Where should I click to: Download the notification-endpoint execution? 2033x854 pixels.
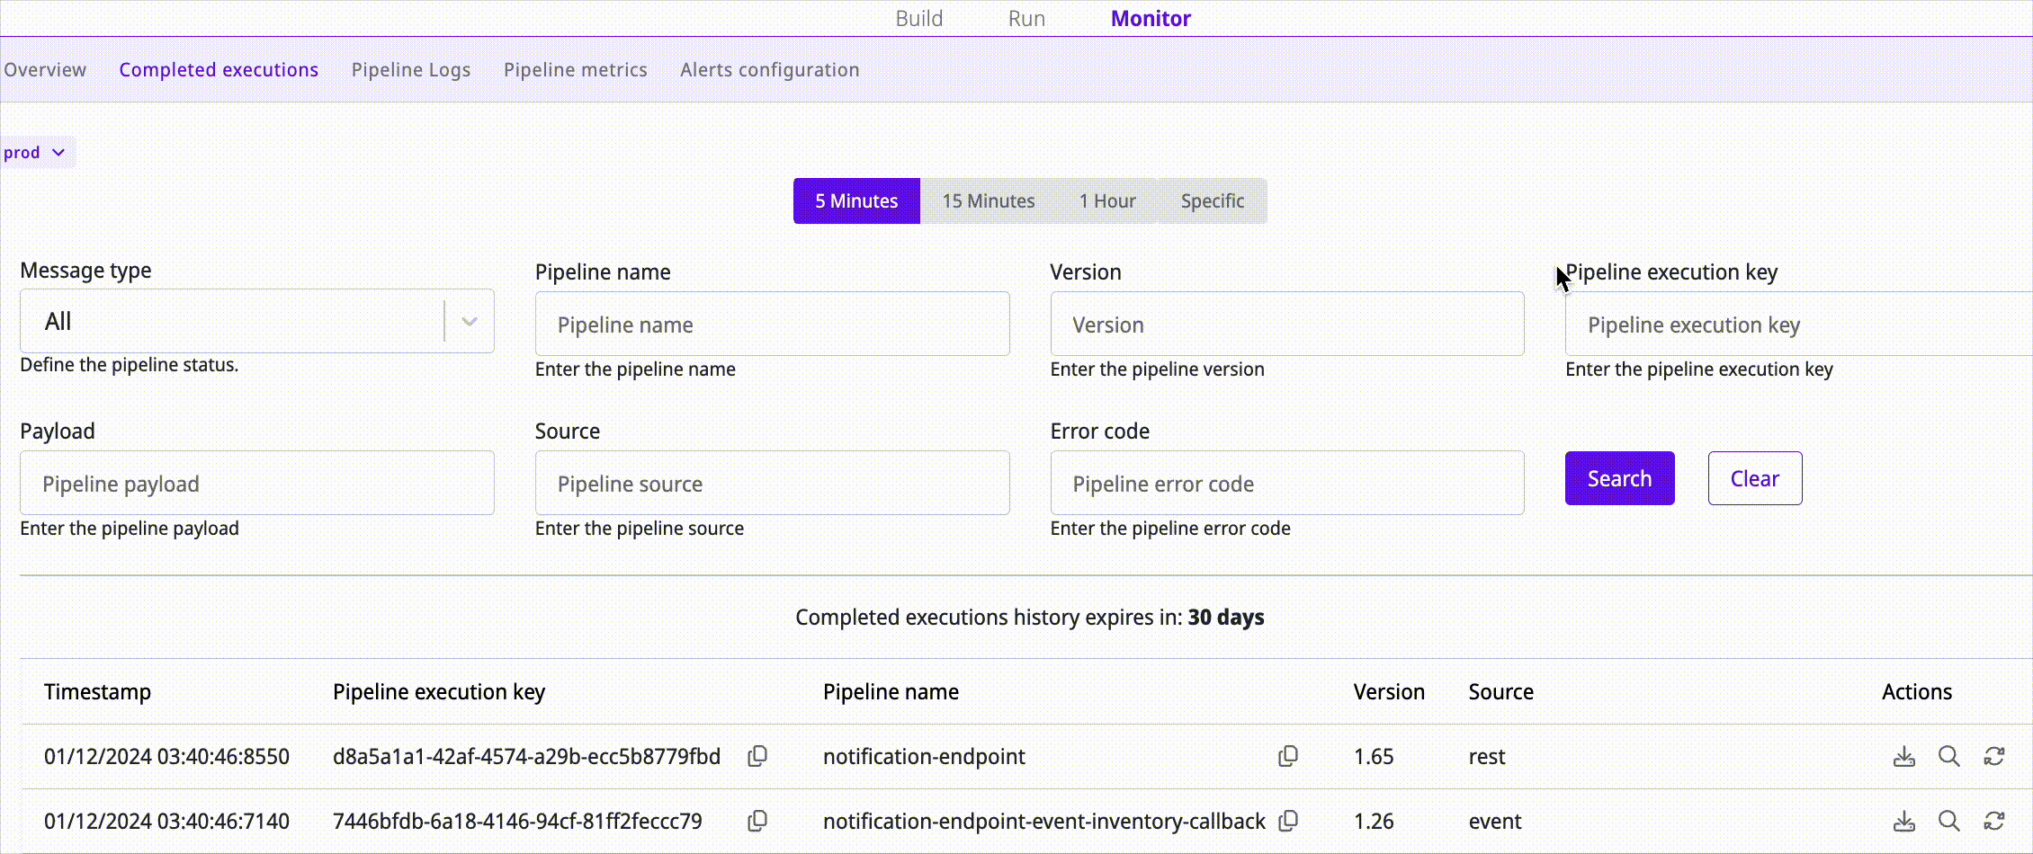pyautogui.click(x=1903, y=756)
